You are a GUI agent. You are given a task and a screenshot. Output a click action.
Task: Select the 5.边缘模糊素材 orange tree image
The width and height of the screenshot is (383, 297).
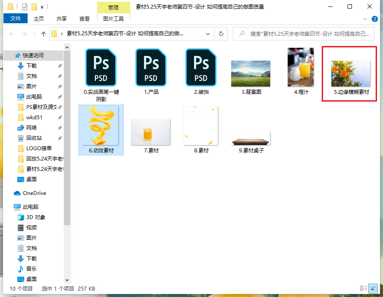351,74
